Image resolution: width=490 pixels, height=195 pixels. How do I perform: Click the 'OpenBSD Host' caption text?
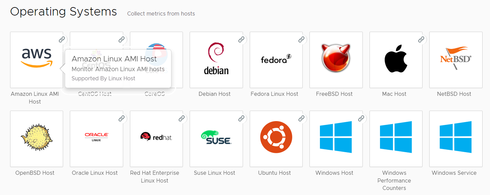tap(35, 173)
